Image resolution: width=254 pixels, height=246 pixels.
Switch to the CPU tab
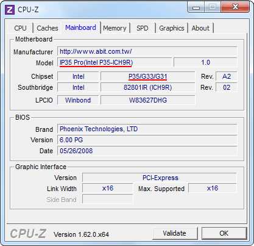[x=21, y=28]
